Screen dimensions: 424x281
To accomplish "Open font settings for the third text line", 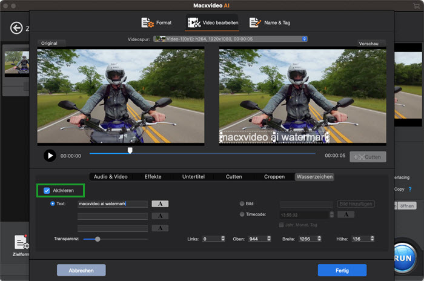I will [x=160, y=228].
